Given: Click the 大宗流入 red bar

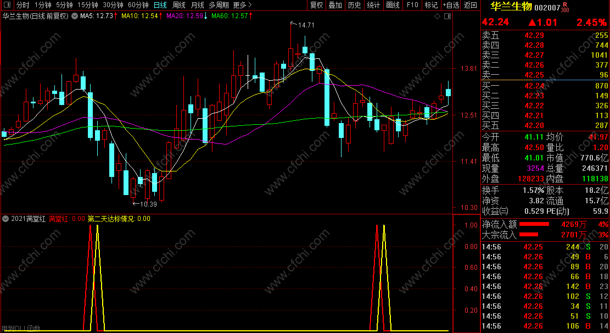Looking at the screenshot, I should (529, 235).
